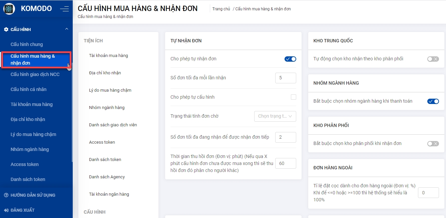The width and height of the screenshot is (446, 218).
Task: Open Nhóm ngành hàng in Tiện ích panel
Action: tap(107, 108)
